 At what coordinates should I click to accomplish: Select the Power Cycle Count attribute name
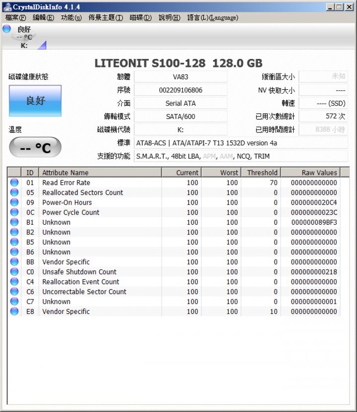point(71,212)
